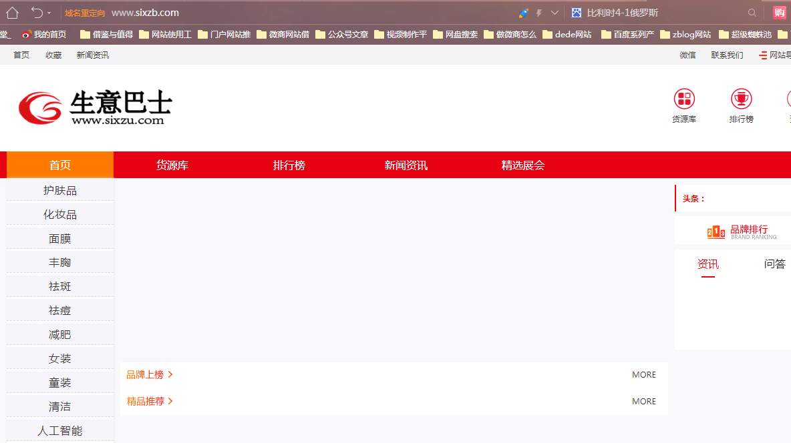Click the 货源库 grid icon
Viewport: 791px width, 443px height.
[x=684, y=99]
